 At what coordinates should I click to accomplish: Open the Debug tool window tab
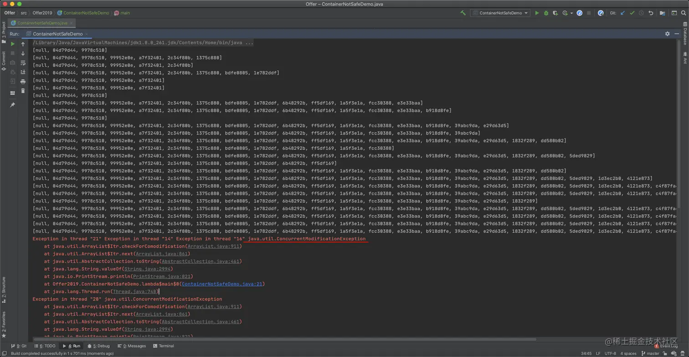click(x=98, y=346)
